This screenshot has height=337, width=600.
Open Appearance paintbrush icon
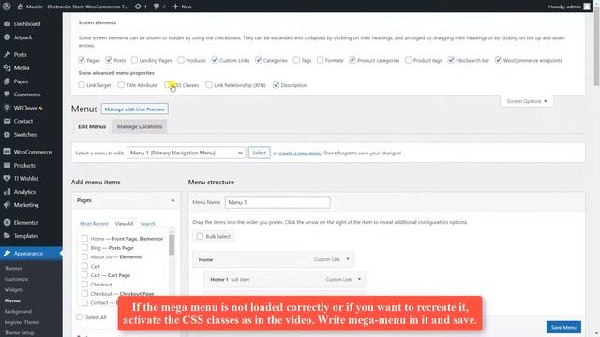[7, 254]
